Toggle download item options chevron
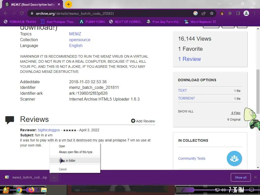Screen dimensions: 260x195 click(54, 177)
